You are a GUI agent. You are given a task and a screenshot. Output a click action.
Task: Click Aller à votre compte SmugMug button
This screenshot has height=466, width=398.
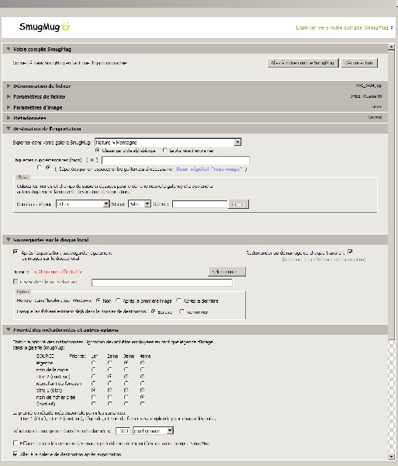point(303,63)
